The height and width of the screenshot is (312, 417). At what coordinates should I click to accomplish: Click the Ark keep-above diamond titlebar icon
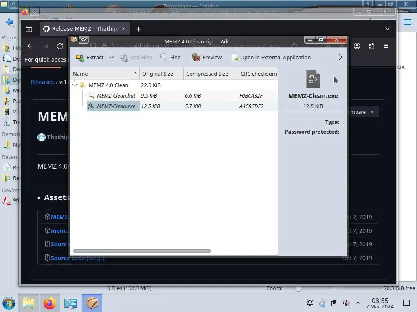[83, 40]
